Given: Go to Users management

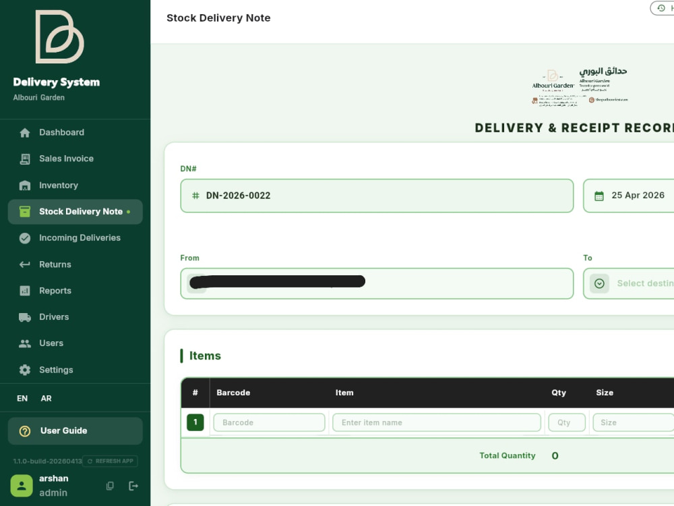Looking at the screenshot, I should [x=75, y=343].
